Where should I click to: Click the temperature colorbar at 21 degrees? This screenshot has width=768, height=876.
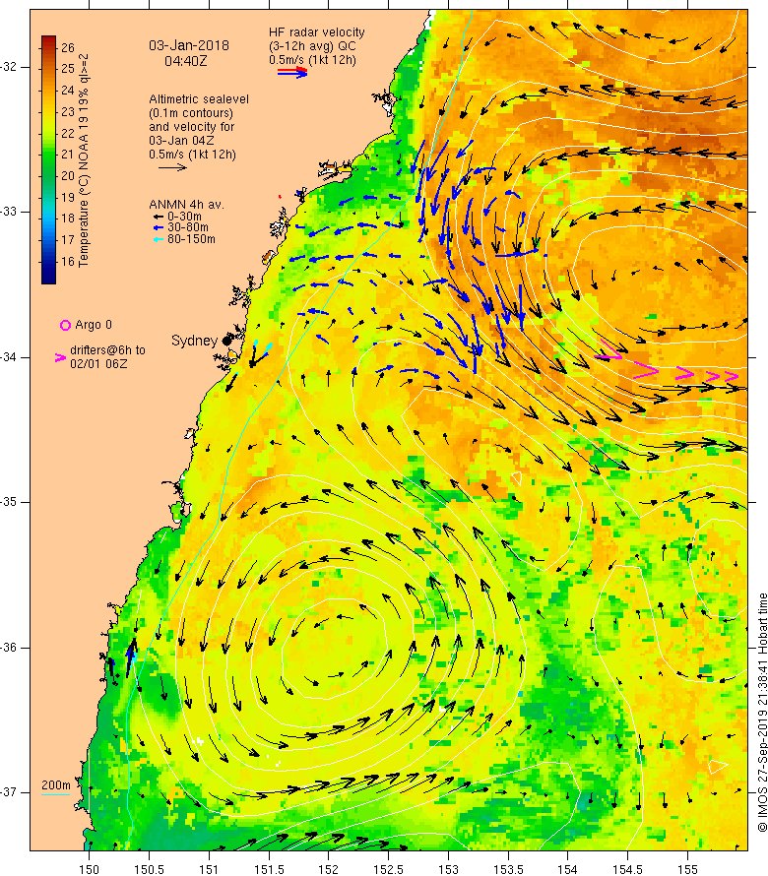point(48,155)
